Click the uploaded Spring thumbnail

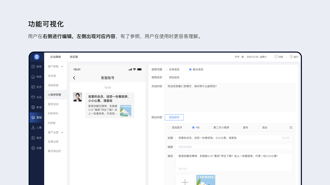point(206,180)
